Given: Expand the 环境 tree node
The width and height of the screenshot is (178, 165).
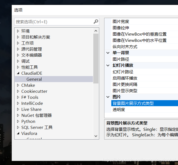Looking at the screenshot, I should coord(18,31).
